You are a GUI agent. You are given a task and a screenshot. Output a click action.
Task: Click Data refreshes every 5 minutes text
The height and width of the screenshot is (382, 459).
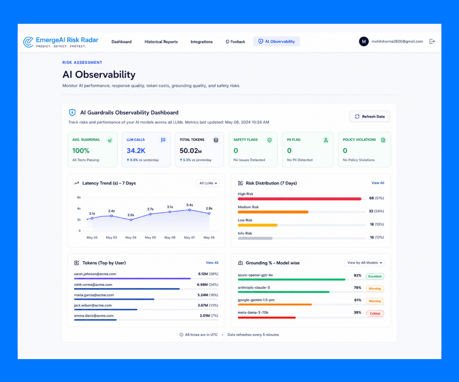253,335
